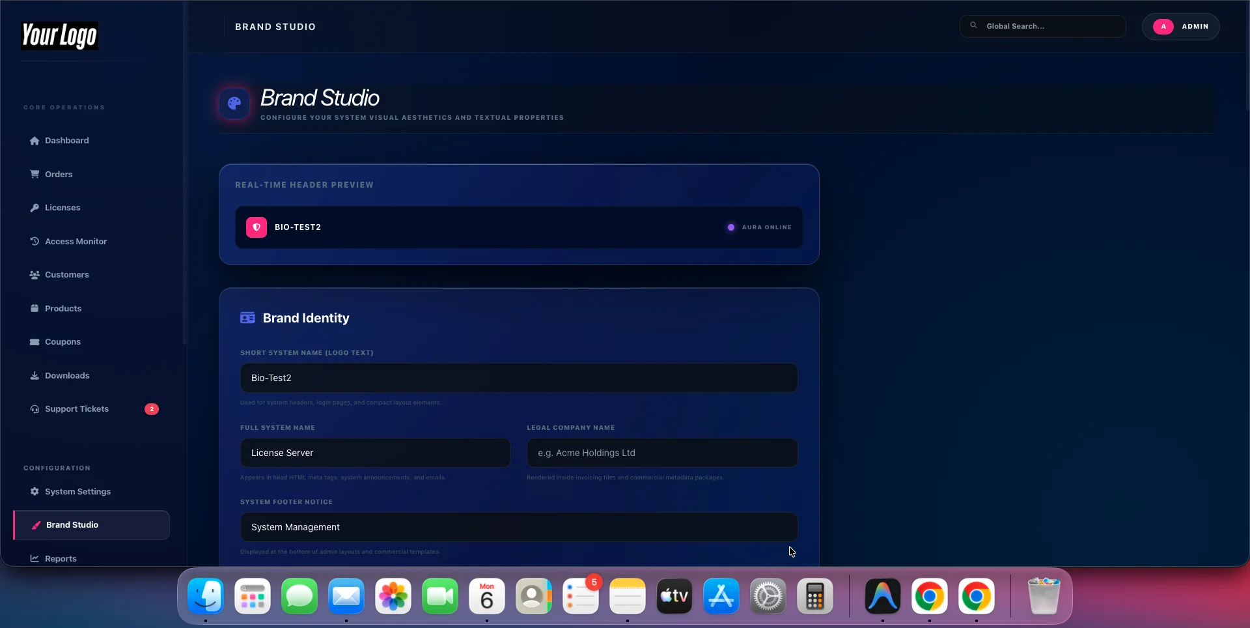Click the REAL-TIME HEADER PREVIEW label
Screen dimensions: 1250x628
click(304, 185)
